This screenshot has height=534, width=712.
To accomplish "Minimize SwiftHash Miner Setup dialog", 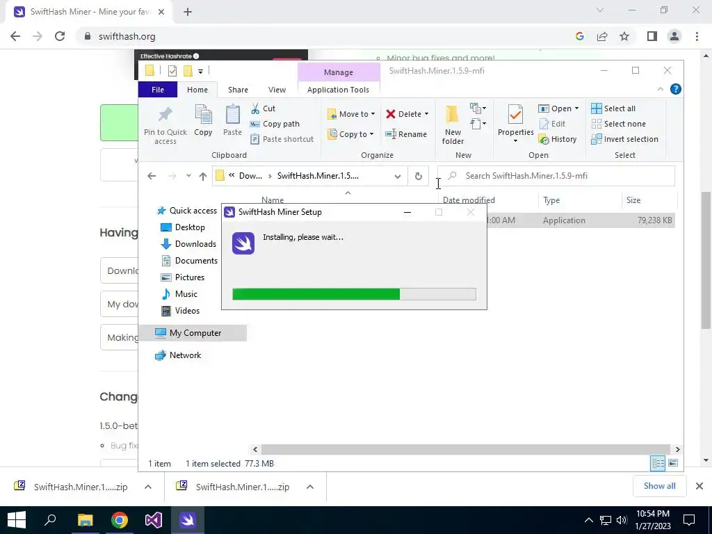I will 407,212.
